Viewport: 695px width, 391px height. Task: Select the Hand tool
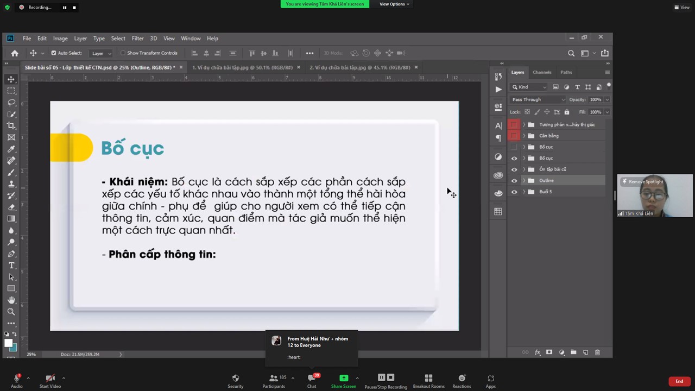pyautogui.click(x=11, y=300)
